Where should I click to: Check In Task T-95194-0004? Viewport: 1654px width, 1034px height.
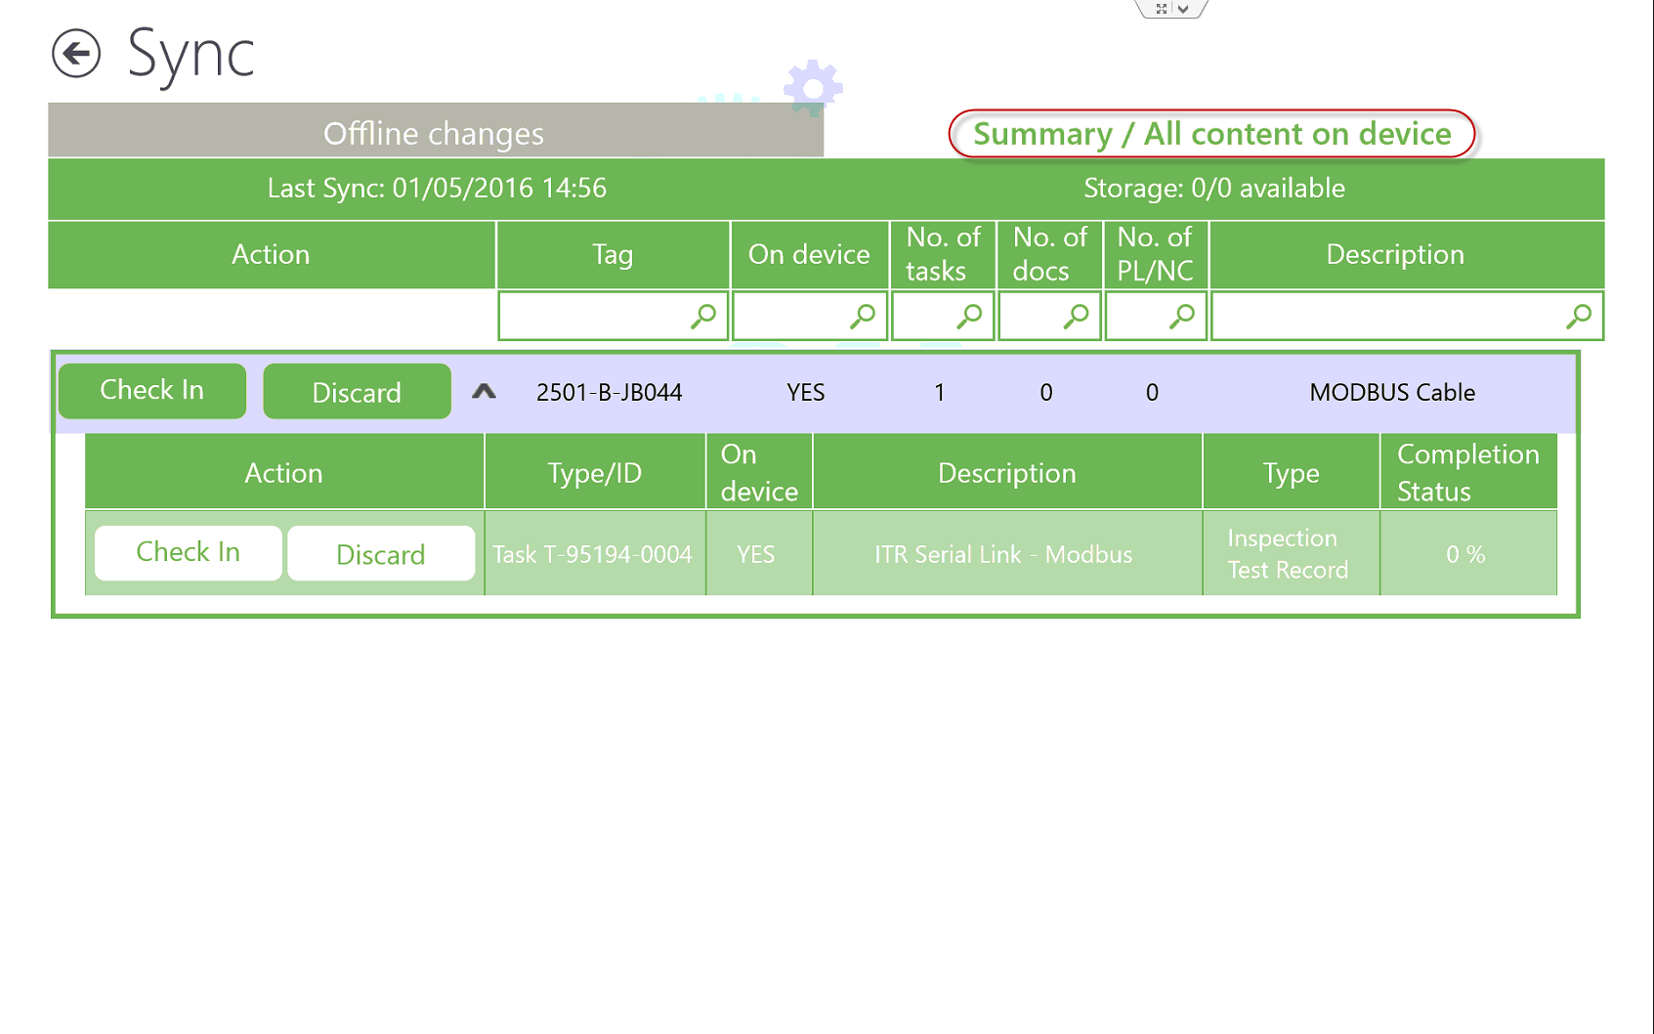tap(189, 553)
